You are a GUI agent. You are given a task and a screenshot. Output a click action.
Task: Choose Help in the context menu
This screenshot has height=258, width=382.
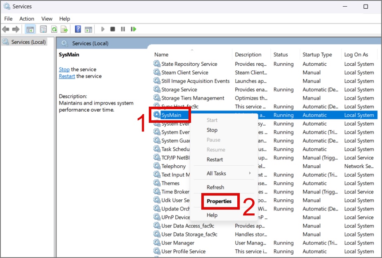(x=212, y=215)
